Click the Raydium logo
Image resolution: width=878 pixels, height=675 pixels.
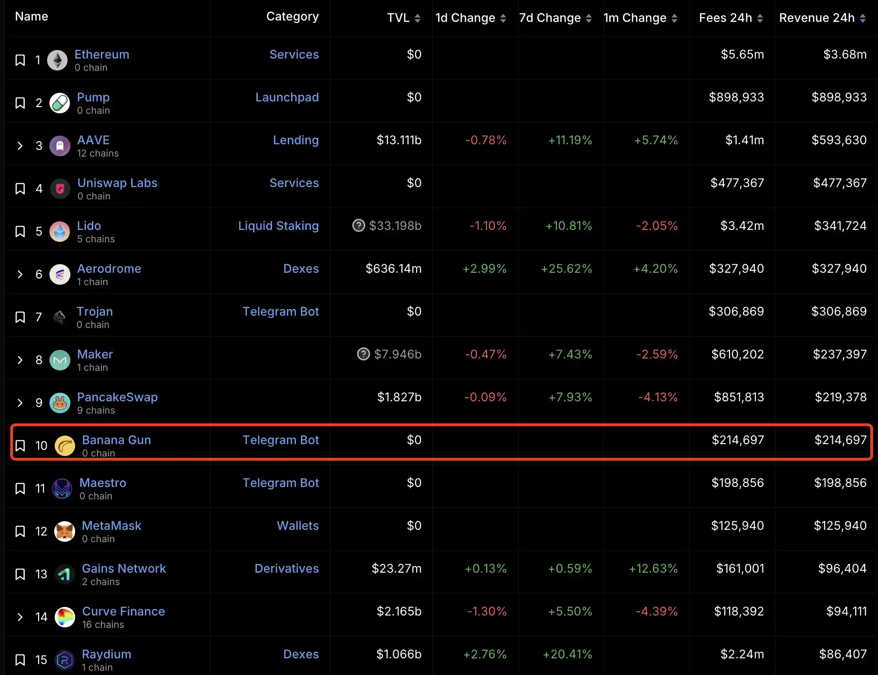pos(65,660)
